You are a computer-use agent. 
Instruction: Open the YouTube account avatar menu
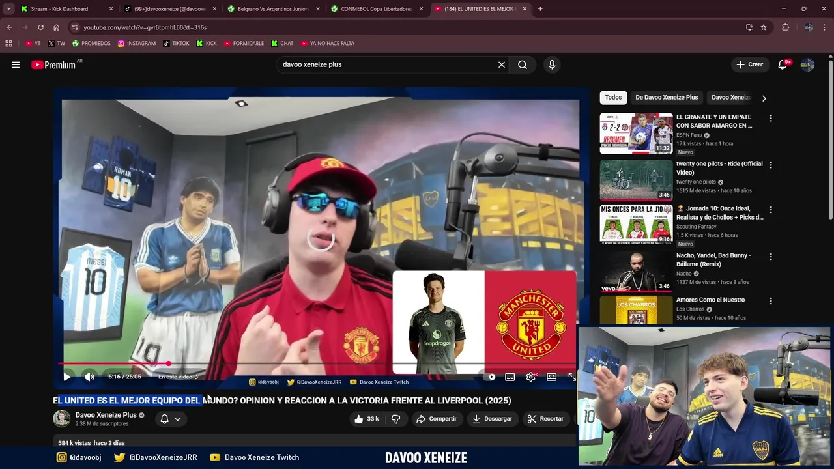(807, 64)
